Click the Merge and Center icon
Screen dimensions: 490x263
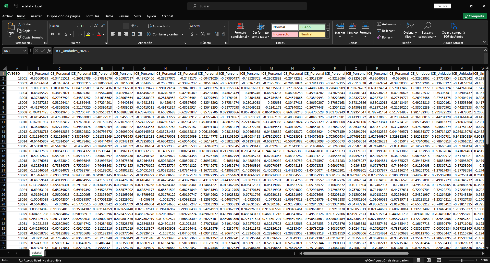pyautogui.click(x=150, y=34)
